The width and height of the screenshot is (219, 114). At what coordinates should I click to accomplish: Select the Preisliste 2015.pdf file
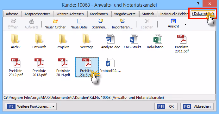tap(87, 67)
